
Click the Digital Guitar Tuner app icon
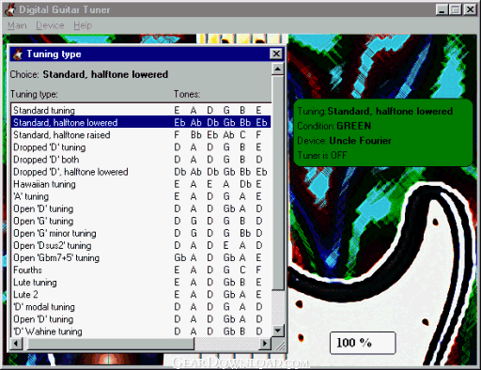click(10, 9)
